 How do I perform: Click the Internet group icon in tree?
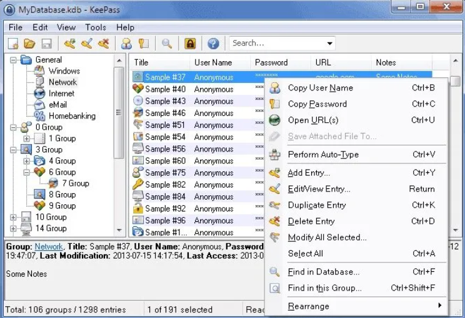click(x=39, y=94)
